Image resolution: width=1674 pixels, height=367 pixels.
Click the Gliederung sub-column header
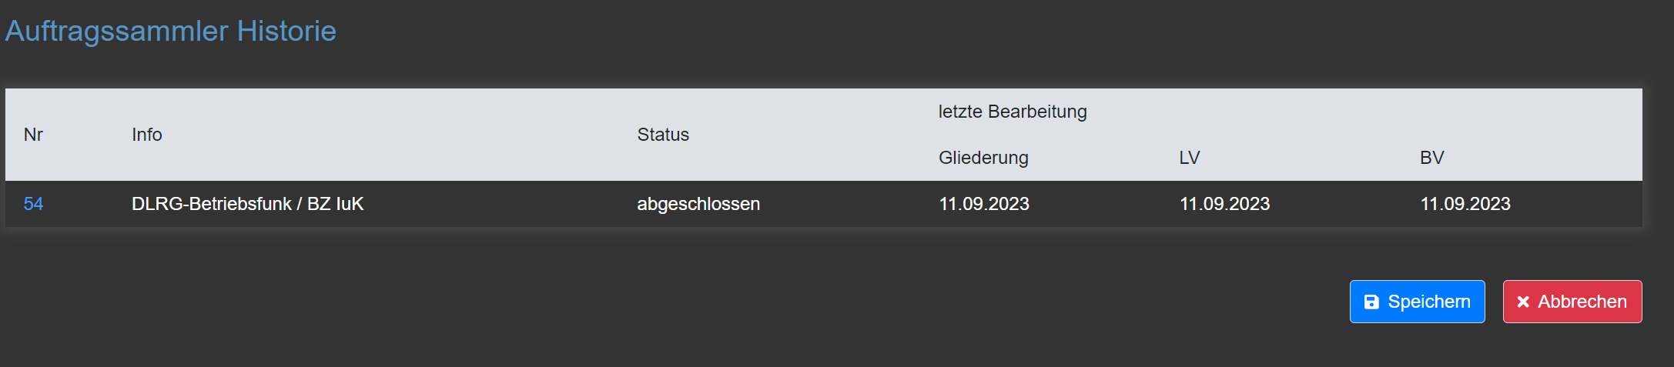(x=983, y=158)
